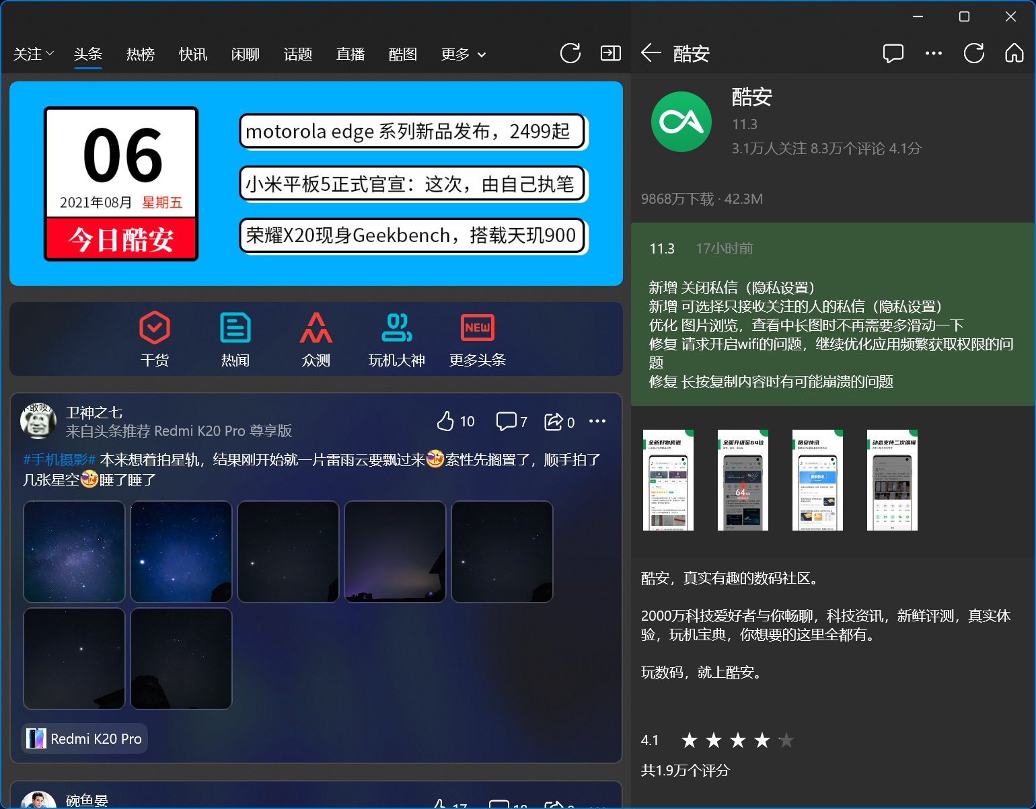Open comments bubble in 酷安 header
The image size is (1036, 809).
tap(893, 53)
